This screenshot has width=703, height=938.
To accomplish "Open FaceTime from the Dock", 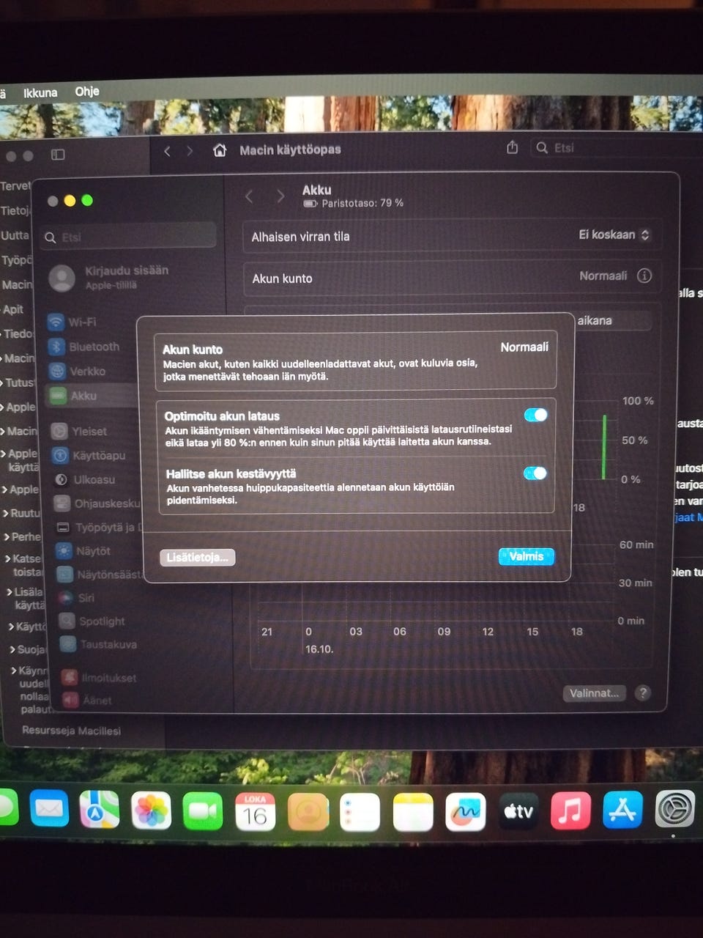I will (x=203, y=812).
